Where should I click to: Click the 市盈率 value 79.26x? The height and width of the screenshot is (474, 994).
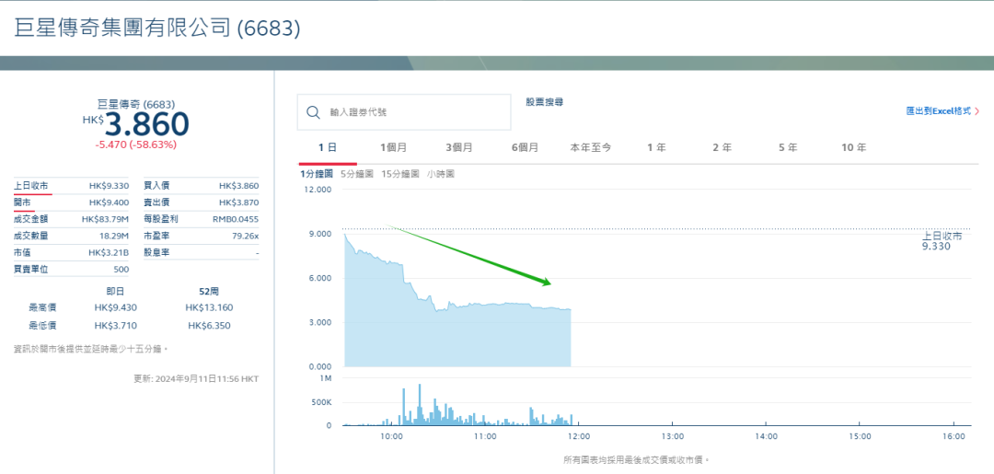(246, 236)
